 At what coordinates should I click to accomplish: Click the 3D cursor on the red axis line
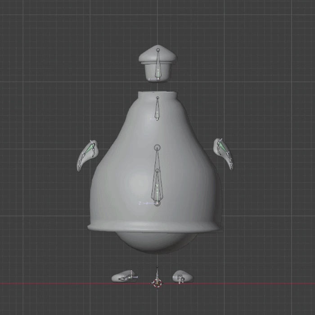157,283
